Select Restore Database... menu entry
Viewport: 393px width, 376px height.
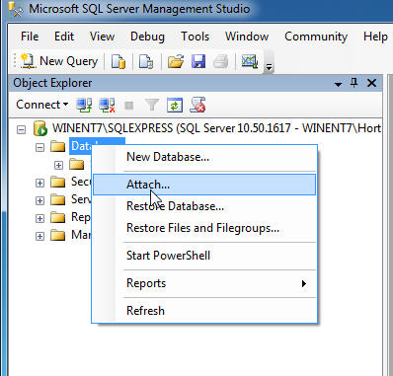(x=204, y=206)
